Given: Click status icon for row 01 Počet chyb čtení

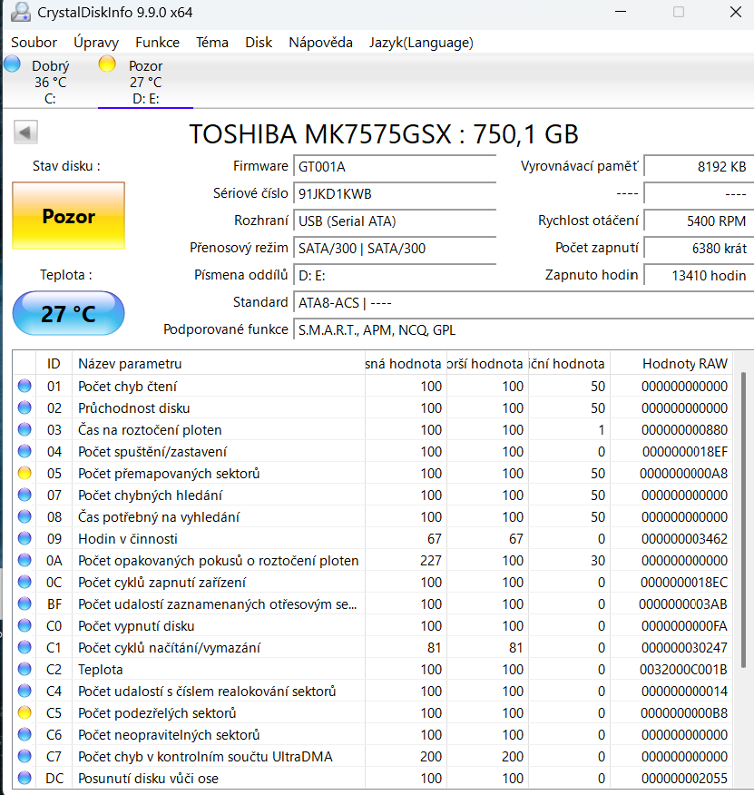Looking at the screenshot, I should [24, 386].
